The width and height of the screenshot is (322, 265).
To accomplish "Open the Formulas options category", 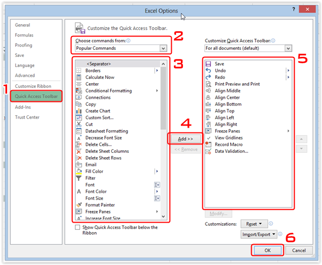I will pos(24,35).
